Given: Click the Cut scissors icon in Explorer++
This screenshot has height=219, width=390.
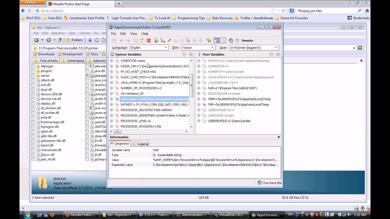Looking at the screenshot, I should [x=90, y=40].
